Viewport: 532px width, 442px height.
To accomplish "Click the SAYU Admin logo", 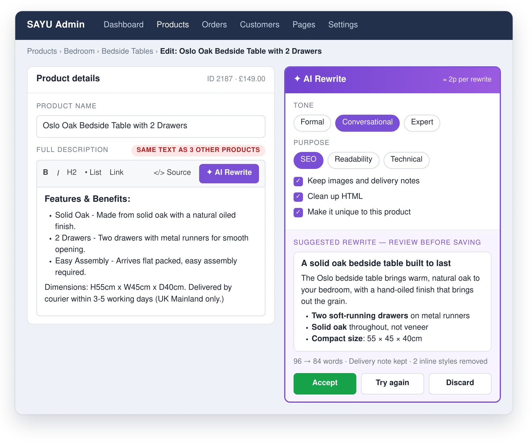I will (x=56, y=24).
